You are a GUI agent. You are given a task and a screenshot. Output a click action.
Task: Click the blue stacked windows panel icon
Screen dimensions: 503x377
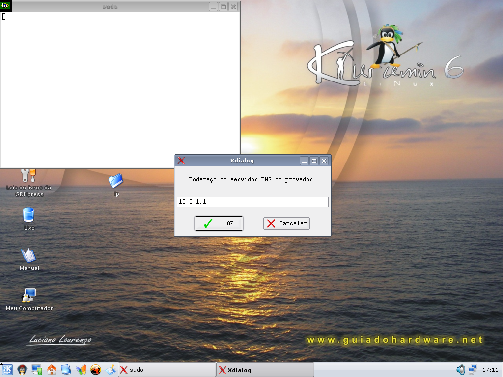66,370
